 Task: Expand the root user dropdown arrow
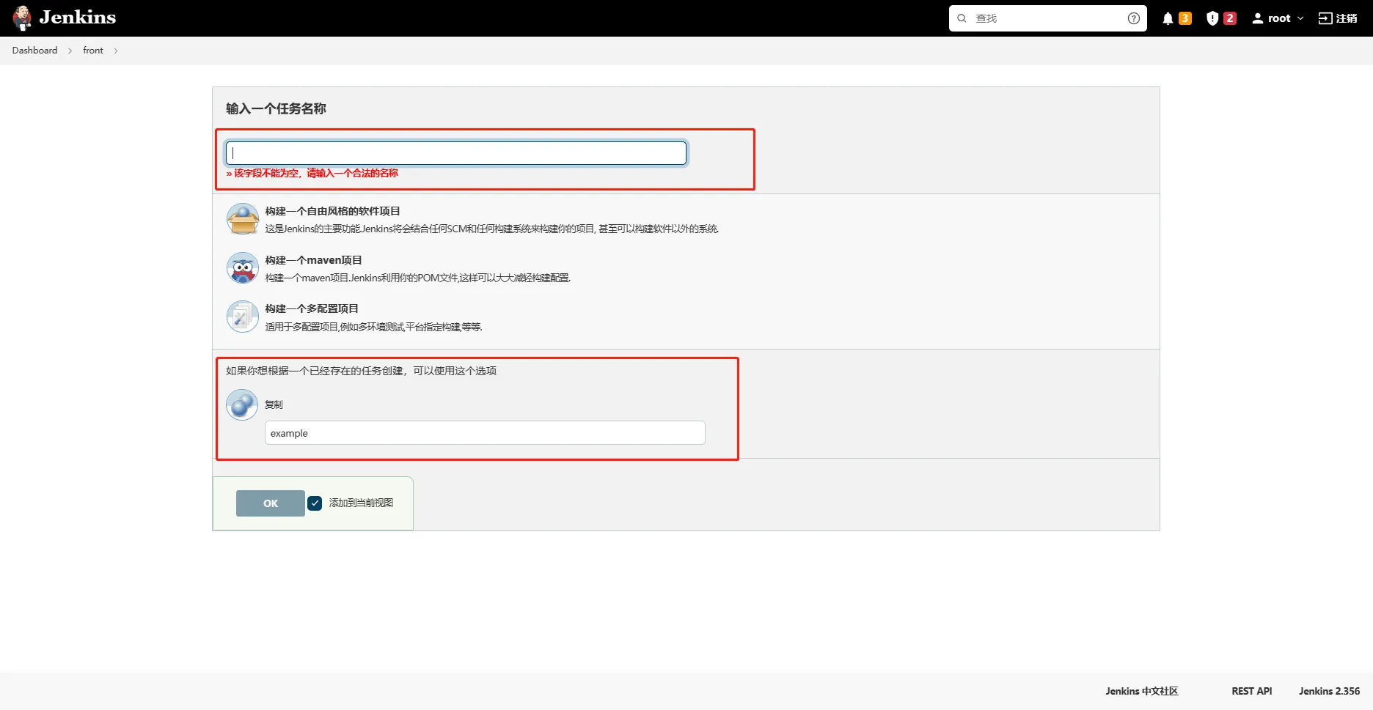(x=1300, y=18)
